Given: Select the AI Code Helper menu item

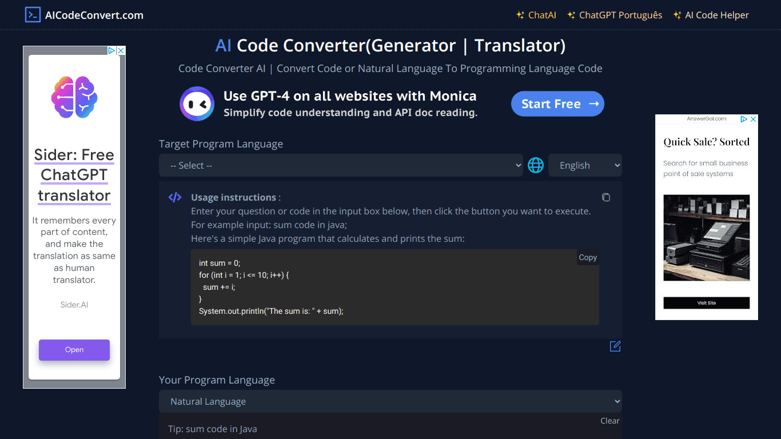Looking at the screenshot, I should pyautogui.click(x=716, y=15).
